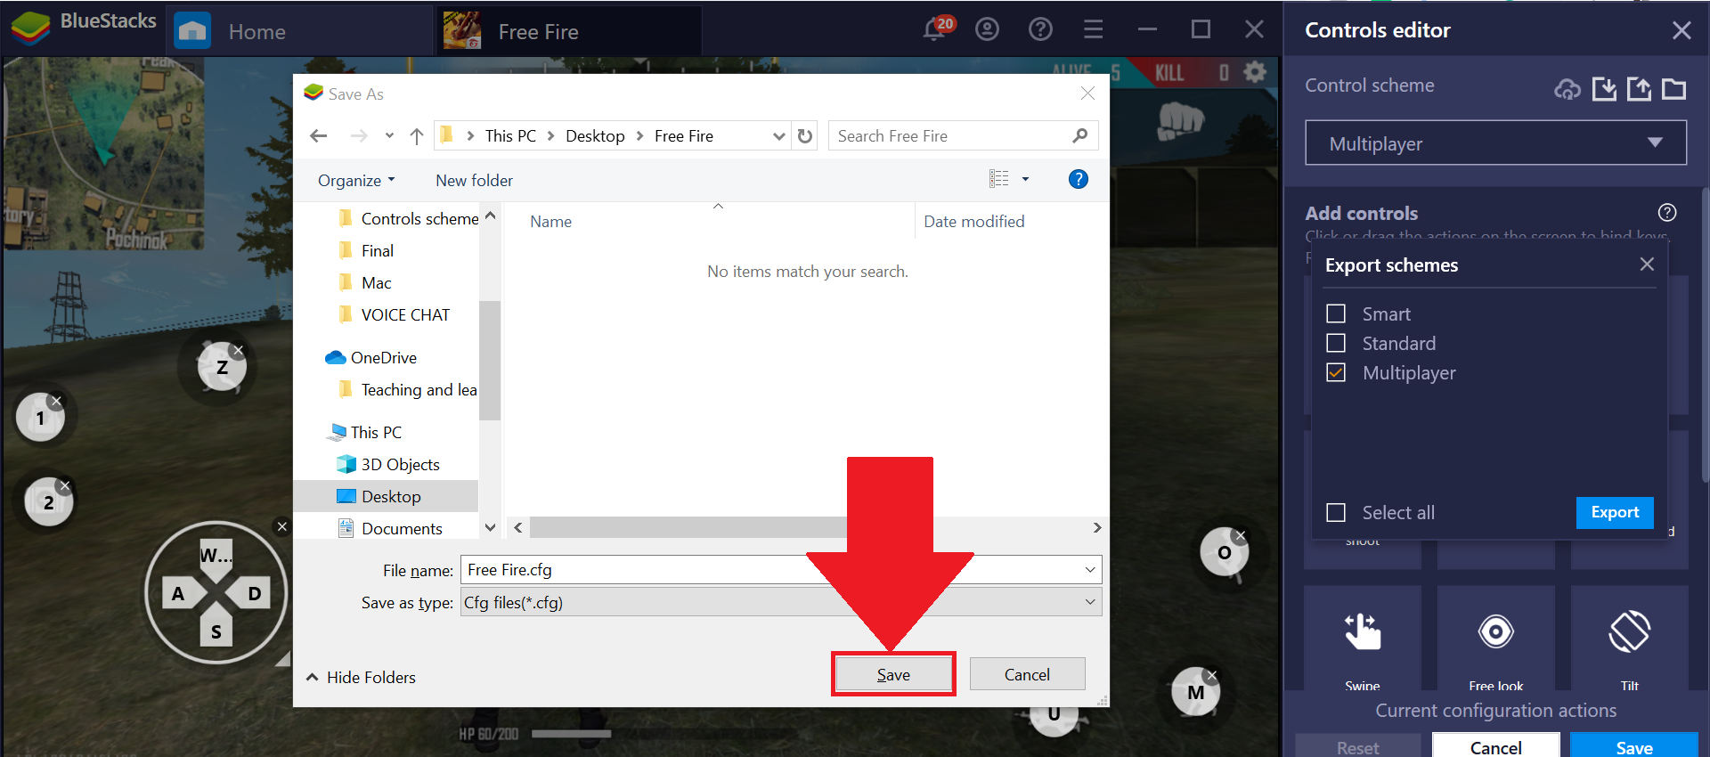The height and width of the screenshot is (757, 1710).
Task: Check the Smart scheme checkbox
Action: click(x=1336, y=313)
